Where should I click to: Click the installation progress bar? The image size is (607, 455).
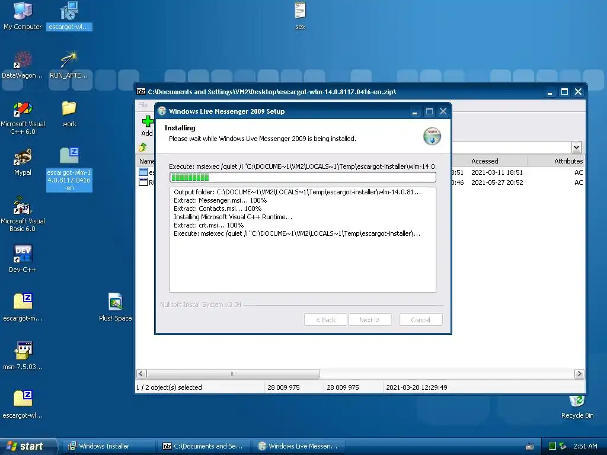coord(303,177)
